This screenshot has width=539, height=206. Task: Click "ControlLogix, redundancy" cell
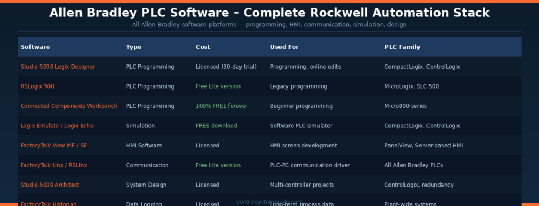[x=418, y=185]
